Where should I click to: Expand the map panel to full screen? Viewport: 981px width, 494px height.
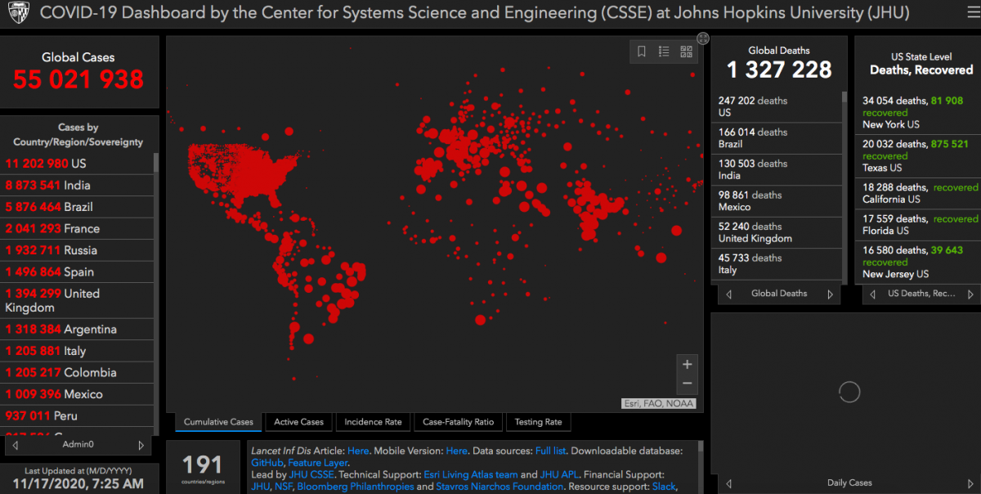(x=703, y=38)
